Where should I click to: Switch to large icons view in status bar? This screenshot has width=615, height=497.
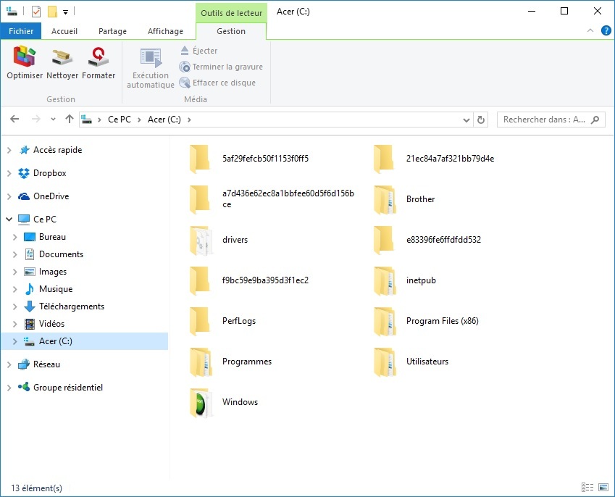click(603, 488)
